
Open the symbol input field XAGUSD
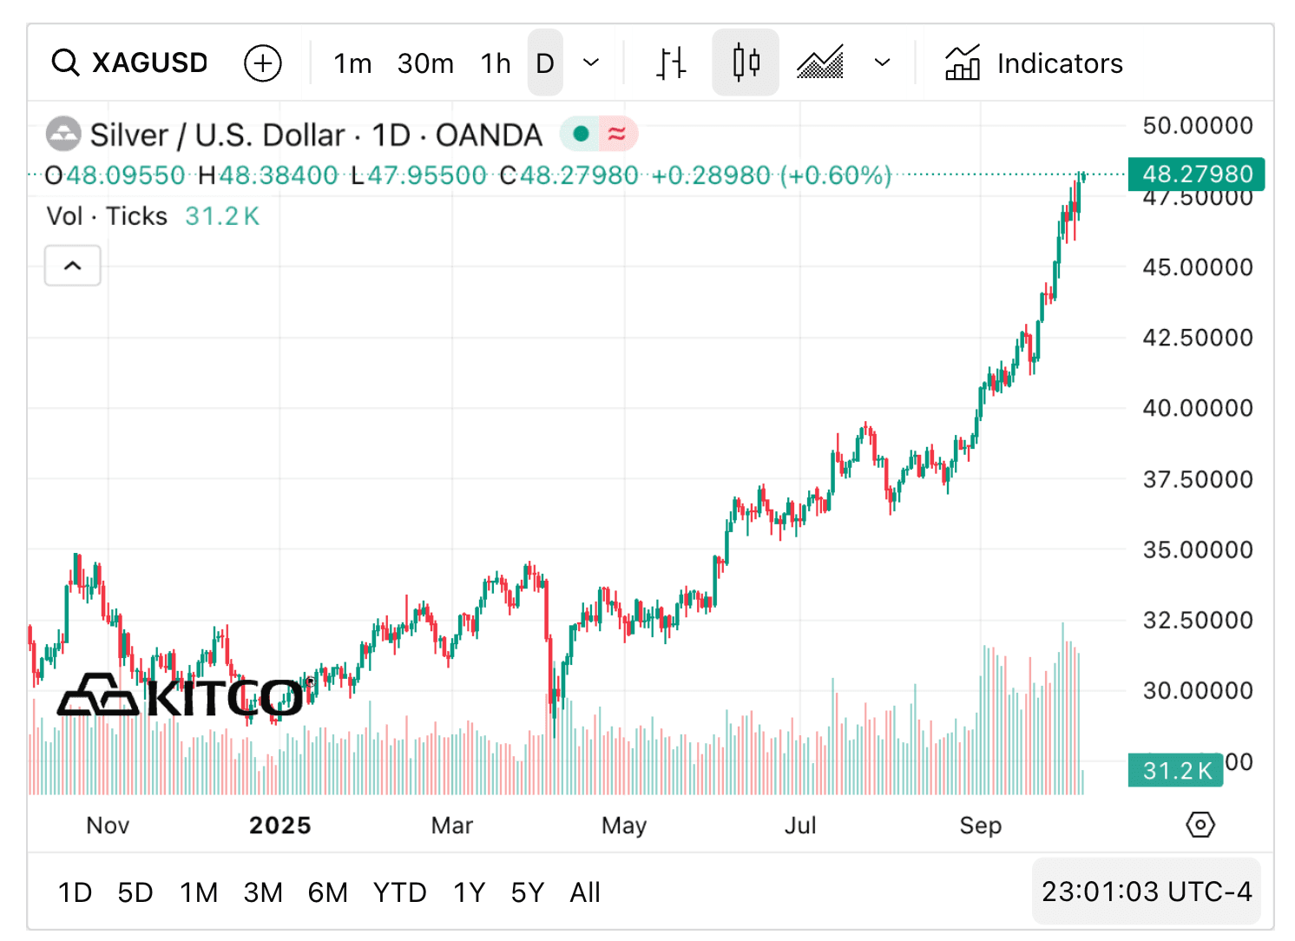[149, 63]
